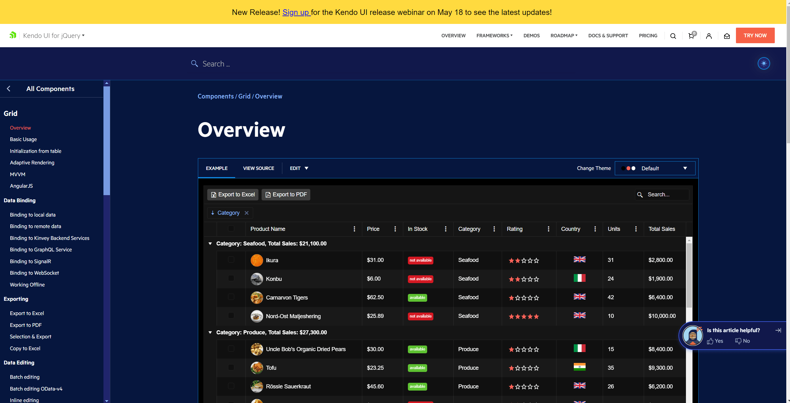Click the Konbu row Italy flag
Viewport: 790px width, 403px height.
pyautogui.click(x=580, y=278)
